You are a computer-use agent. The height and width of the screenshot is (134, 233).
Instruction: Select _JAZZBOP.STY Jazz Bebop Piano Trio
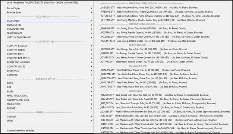[x=143, y=49]
